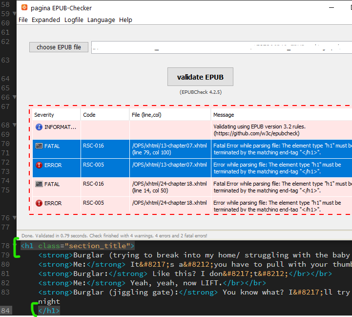
Task: Click the 24-chapter18.xhtml file cell in ERROR row
Action: [170, 204]
